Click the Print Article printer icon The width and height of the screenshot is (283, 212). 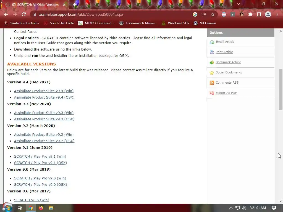212,52
